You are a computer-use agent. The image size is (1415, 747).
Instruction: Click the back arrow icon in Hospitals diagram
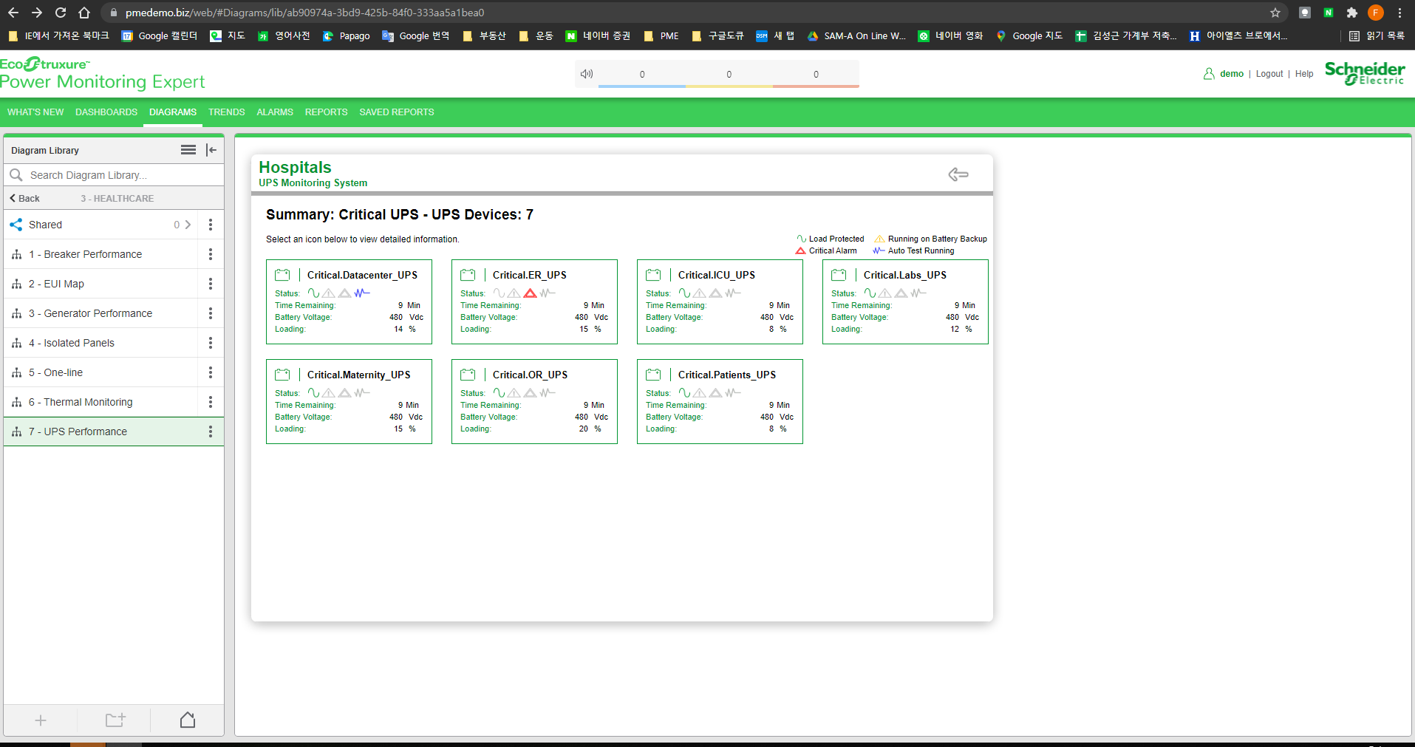958,174
